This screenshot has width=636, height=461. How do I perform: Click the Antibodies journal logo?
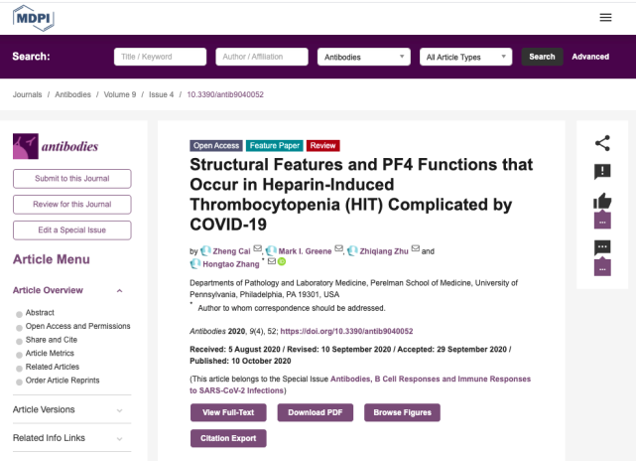(56, 146)
